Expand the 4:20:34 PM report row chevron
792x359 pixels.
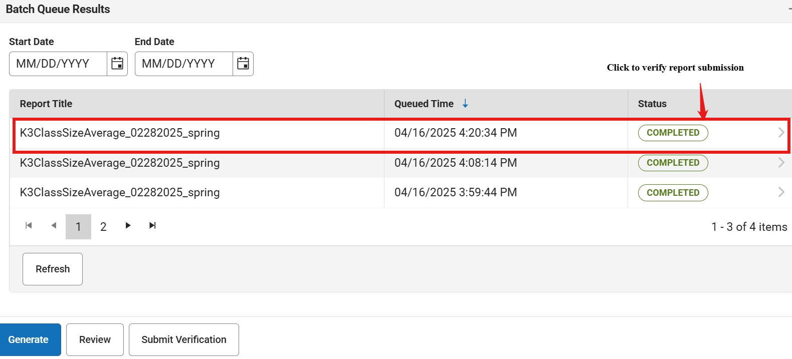pos(781,133)
